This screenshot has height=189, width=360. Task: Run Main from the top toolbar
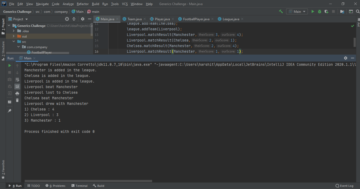pos(313,11)
